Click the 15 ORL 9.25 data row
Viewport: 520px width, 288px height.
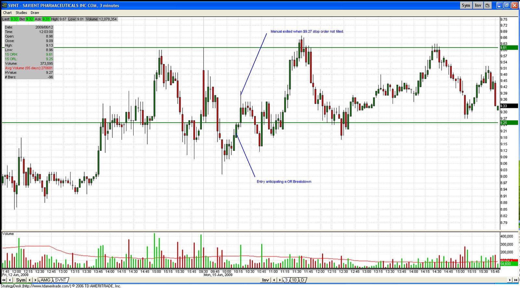pos(29,59)
